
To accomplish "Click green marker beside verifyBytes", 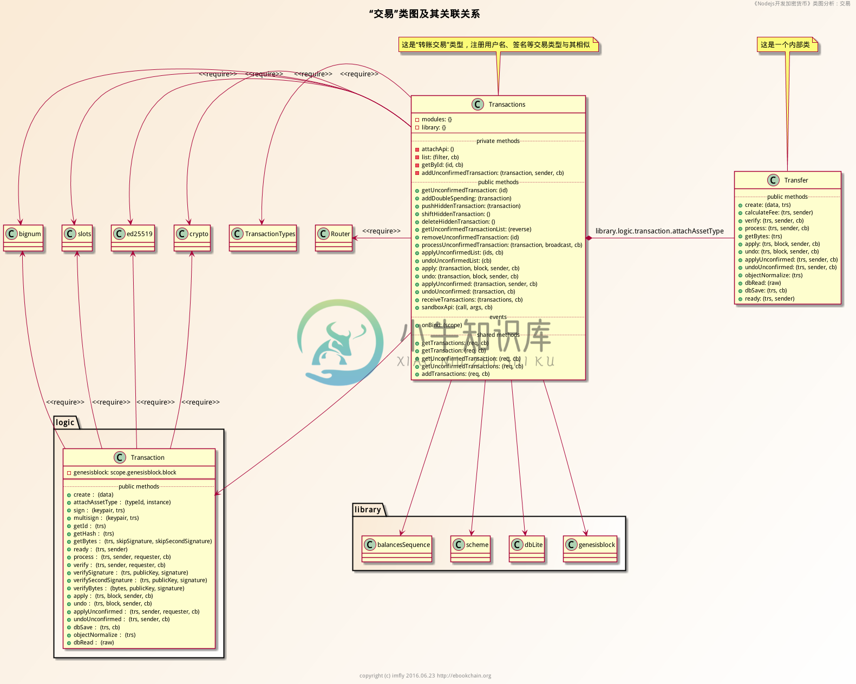I will 69,589.
